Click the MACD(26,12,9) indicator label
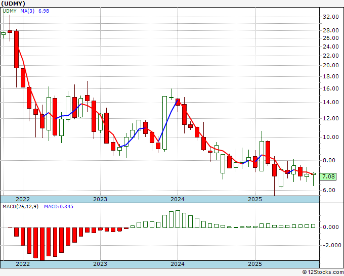Viewport: 344px width, 276px height. click(20, 207)
